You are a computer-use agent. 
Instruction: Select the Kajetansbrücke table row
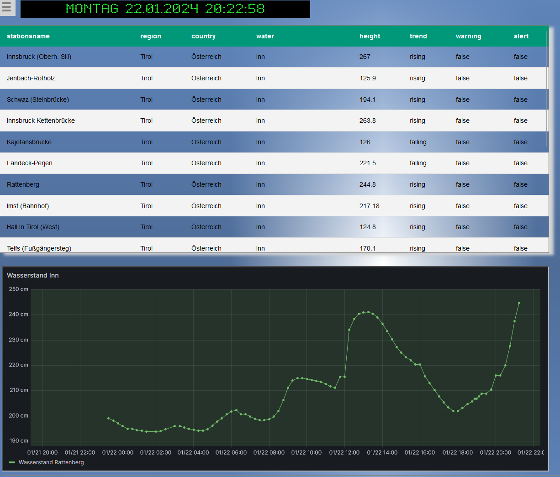click(29, 142)
